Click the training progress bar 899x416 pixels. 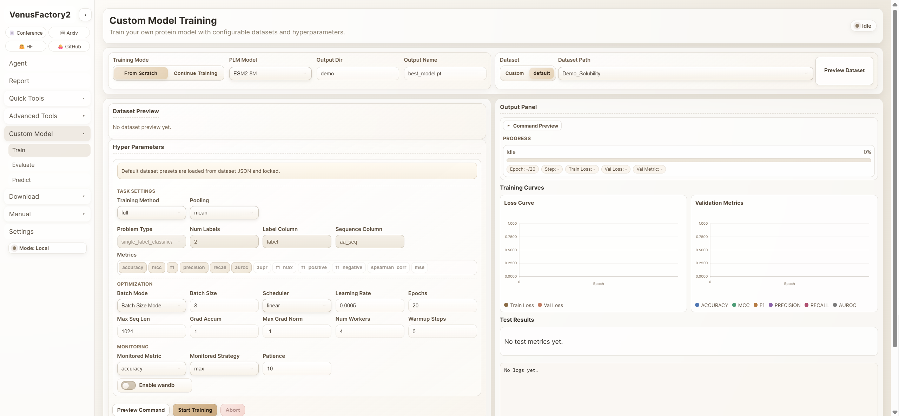[x=688, y=160]
